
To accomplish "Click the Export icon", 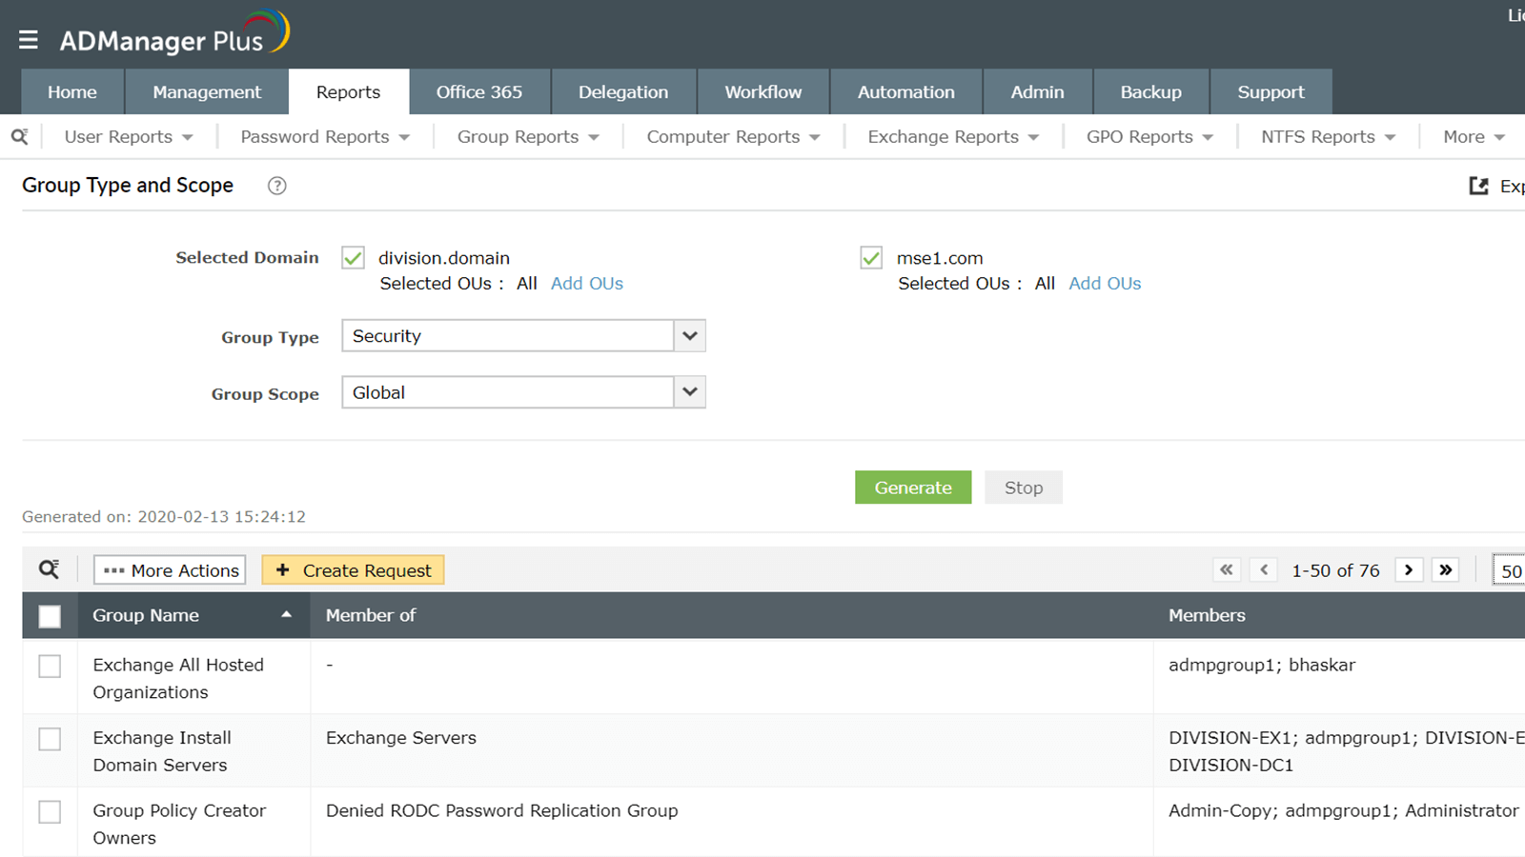I will pyautogui.click(x=1478, y=186).
